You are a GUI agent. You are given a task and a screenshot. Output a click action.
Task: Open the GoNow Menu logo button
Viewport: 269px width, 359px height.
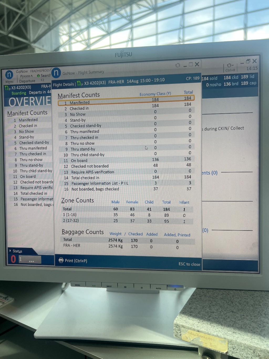click(9, 75)
